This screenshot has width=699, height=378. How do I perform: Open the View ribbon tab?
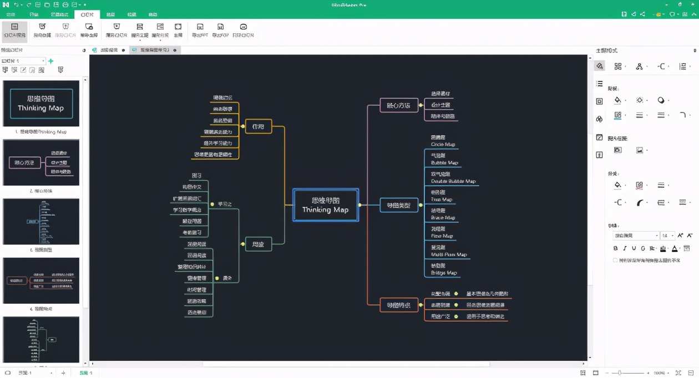coord(131,14)
